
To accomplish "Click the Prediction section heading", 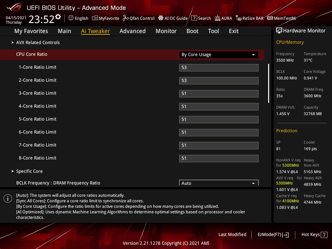I will [287, 131].
